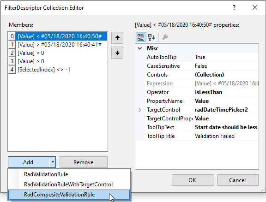Select member 2 '[Value] < 0'

tap(58, 53)
